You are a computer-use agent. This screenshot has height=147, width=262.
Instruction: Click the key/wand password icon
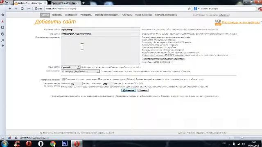click(28, 9)
